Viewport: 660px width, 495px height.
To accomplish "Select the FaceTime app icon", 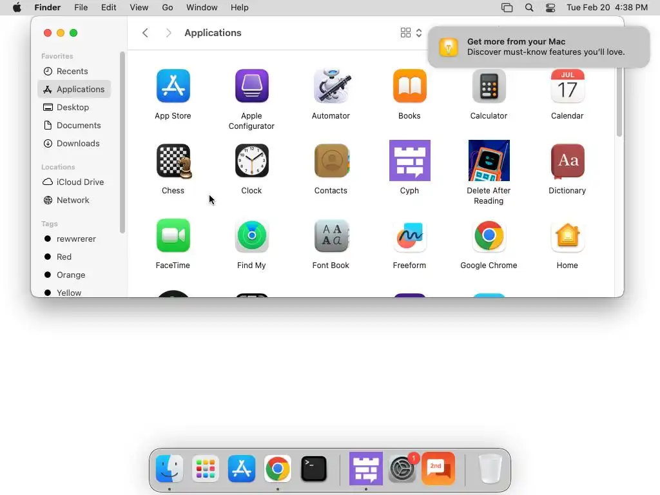I will [x=173, y=235].
